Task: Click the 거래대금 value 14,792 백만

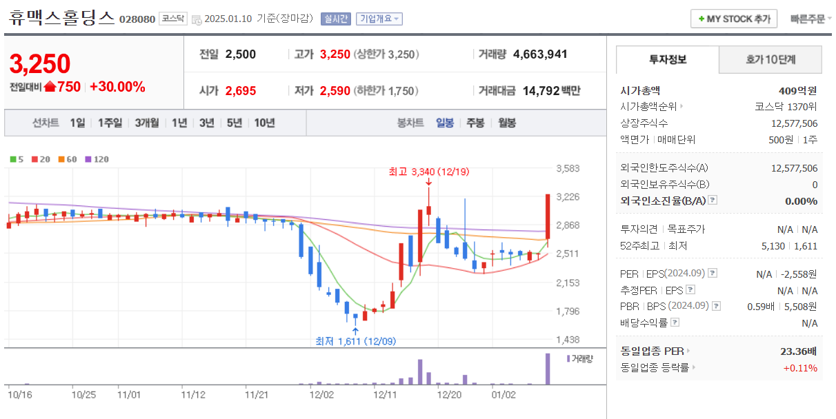Action: tap(551, 90)
